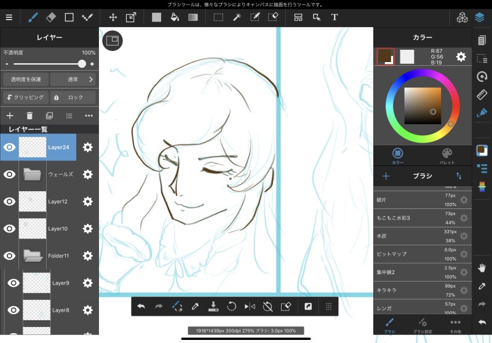492x343 pixels.
Task: Toggle visibility of Layer8
Action: coord(14,310)
